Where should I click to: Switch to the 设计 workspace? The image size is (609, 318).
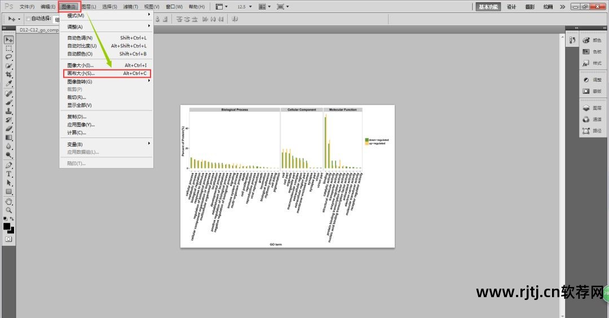coord(511,7)
